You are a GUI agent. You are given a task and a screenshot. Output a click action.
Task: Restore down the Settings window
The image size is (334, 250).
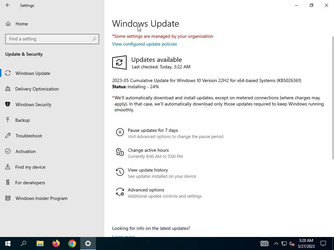[x=311, y=5]
